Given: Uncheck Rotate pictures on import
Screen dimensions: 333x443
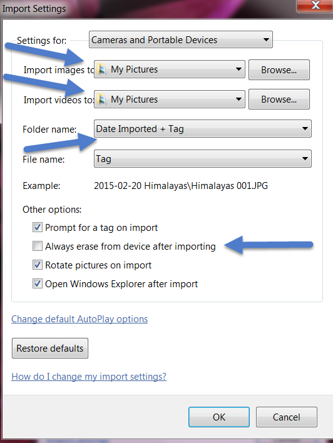Looking at the screenshot, I should (38, 265).
